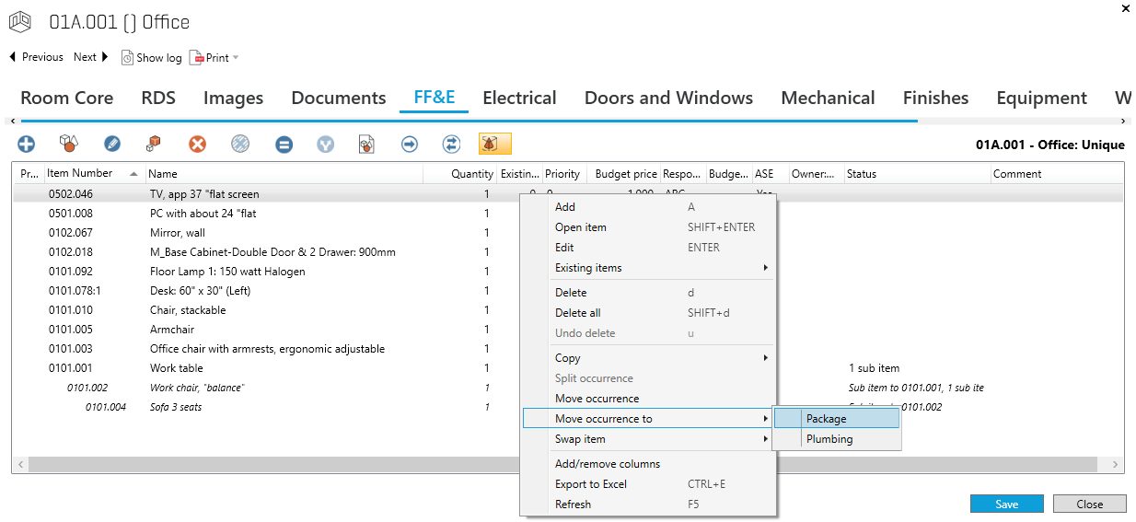This screenshot has height=522, width=1136.
Task: Click the blue right-arrow move icon
Action: click(410, 144)
